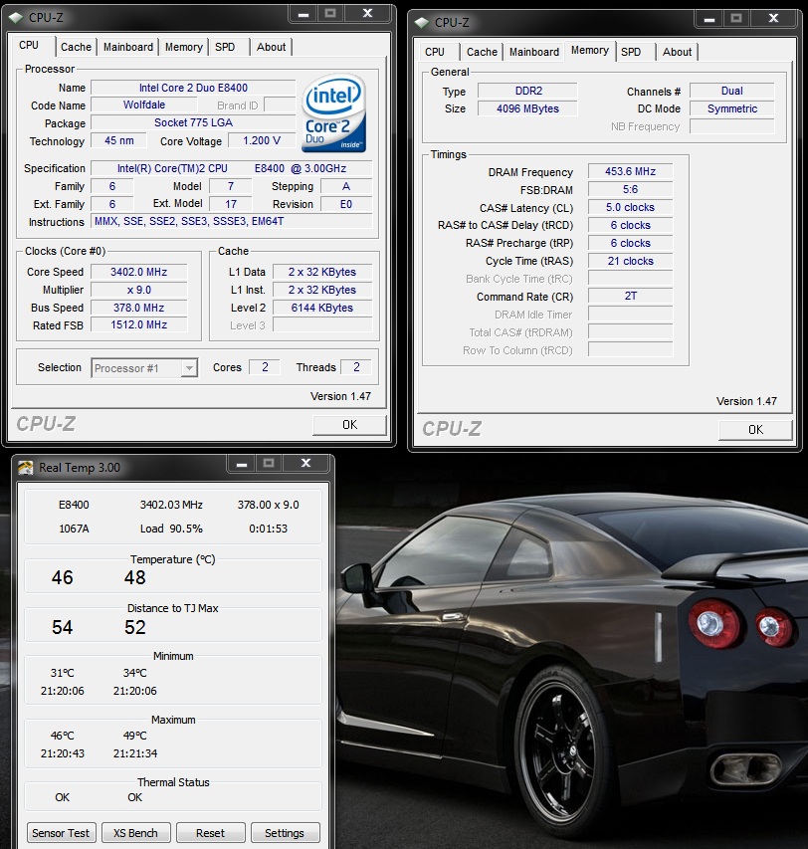Click the Cores count field
The image size is (808, 849).
tap(265, 367)
